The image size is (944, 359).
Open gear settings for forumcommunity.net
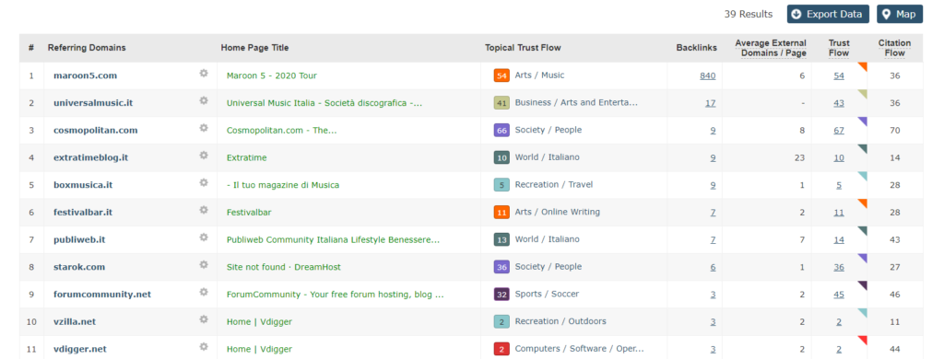coord(204,292)
